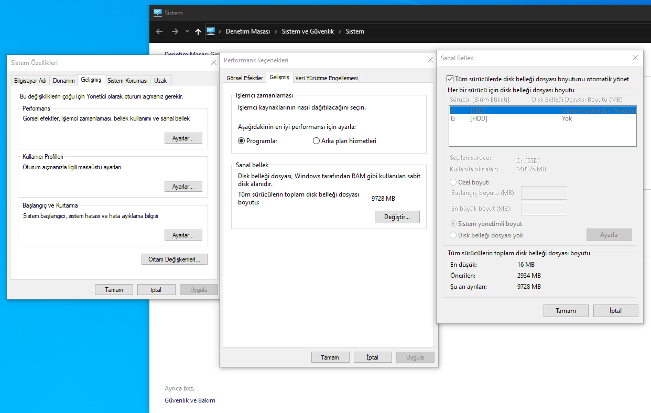Open Ortam Değişkenleri... settings

coord(174,259)
